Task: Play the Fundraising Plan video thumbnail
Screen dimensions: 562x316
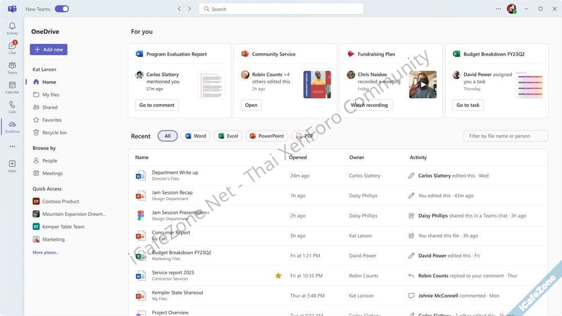Action: click(x=422, y=85)
